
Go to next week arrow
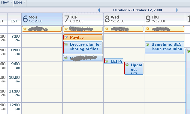(x=177, y=10)
